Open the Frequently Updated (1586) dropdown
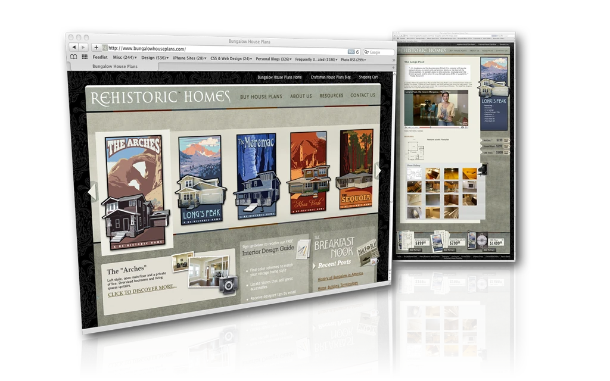The height and width of the screenshot is (381, 610). click(x=316, y=60)
